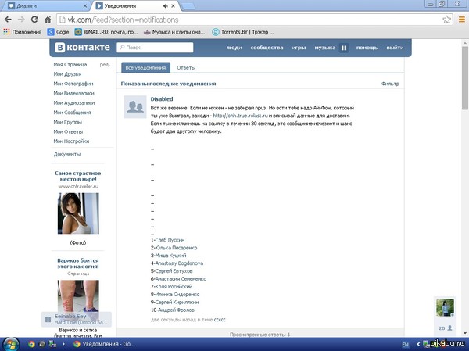Click the Самое страстное место ad photo
Screen dimensions: 469x351
pyautogui.click(x=78, y=213)
